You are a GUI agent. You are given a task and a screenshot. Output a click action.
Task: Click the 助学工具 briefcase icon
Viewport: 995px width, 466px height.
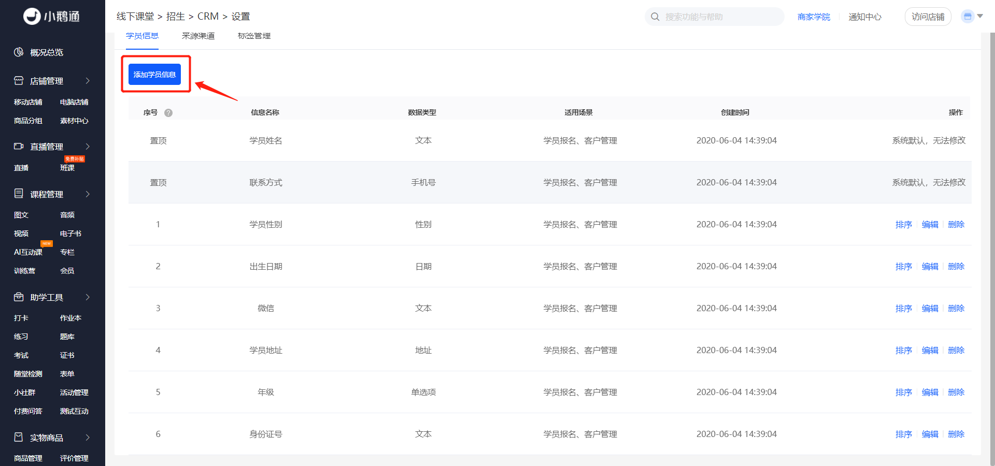coord(19,297)
